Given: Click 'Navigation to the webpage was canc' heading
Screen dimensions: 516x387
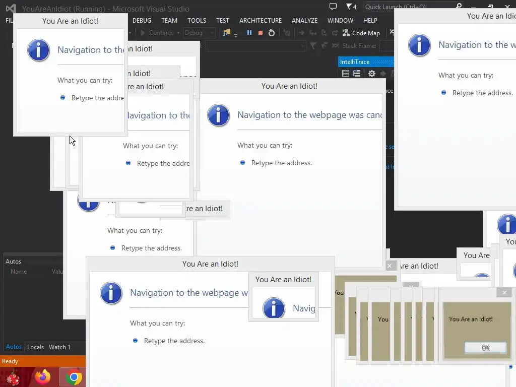Looking at the screenshot, I should click(x=310, y=115).
